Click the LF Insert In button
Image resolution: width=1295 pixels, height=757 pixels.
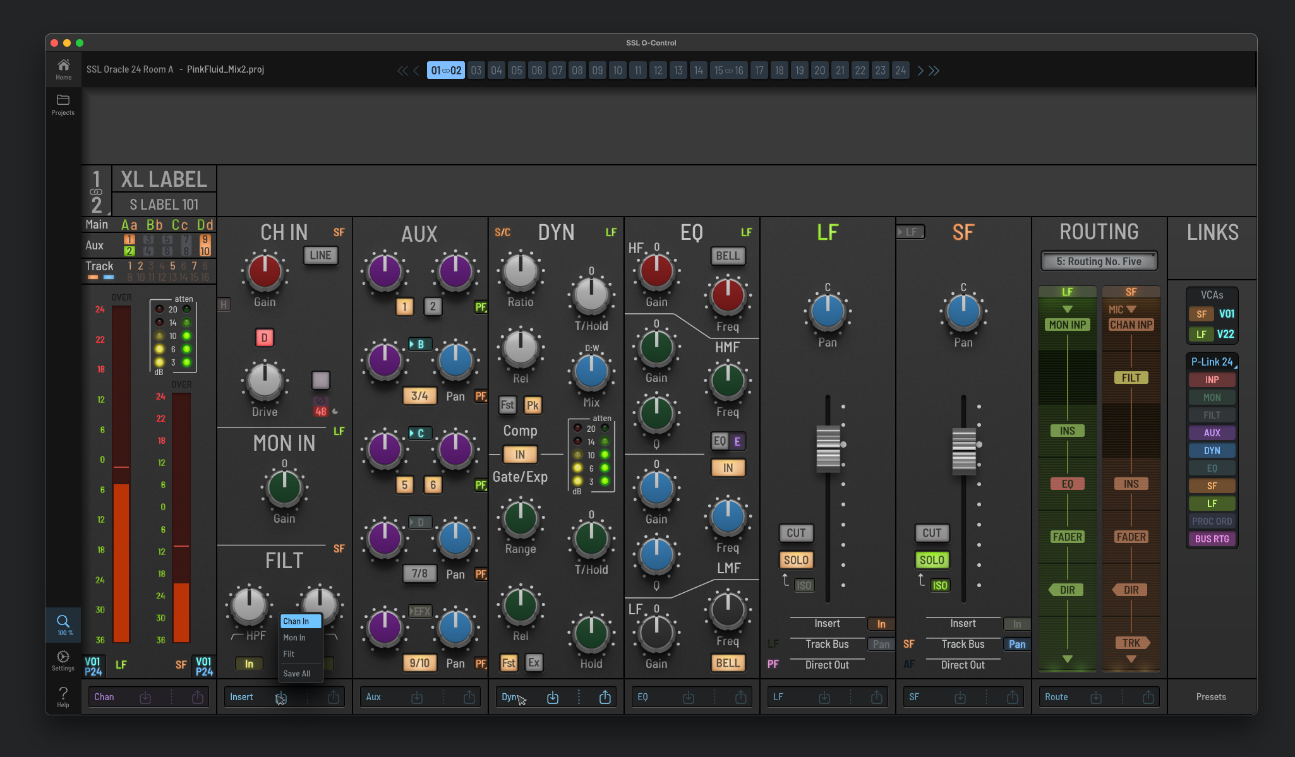881,624
